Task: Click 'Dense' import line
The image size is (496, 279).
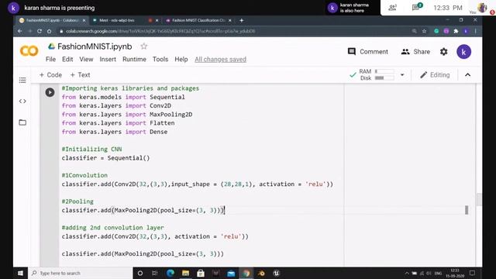Action: [115, 132]
